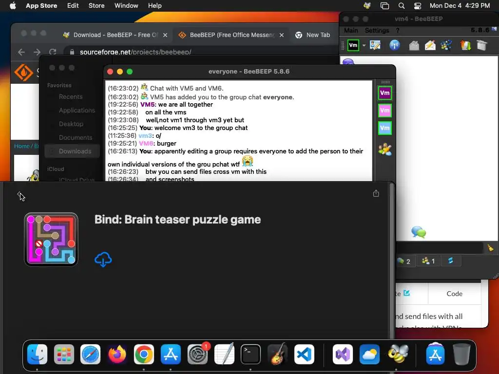Click the share icon in App Store page
The image size is (499, 374).
pos(376,193)
